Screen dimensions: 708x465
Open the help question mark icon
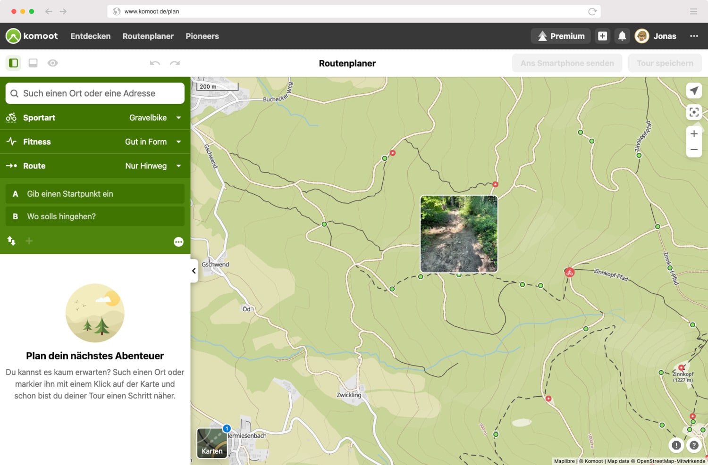pyautogui.click(x=694, y=445)
